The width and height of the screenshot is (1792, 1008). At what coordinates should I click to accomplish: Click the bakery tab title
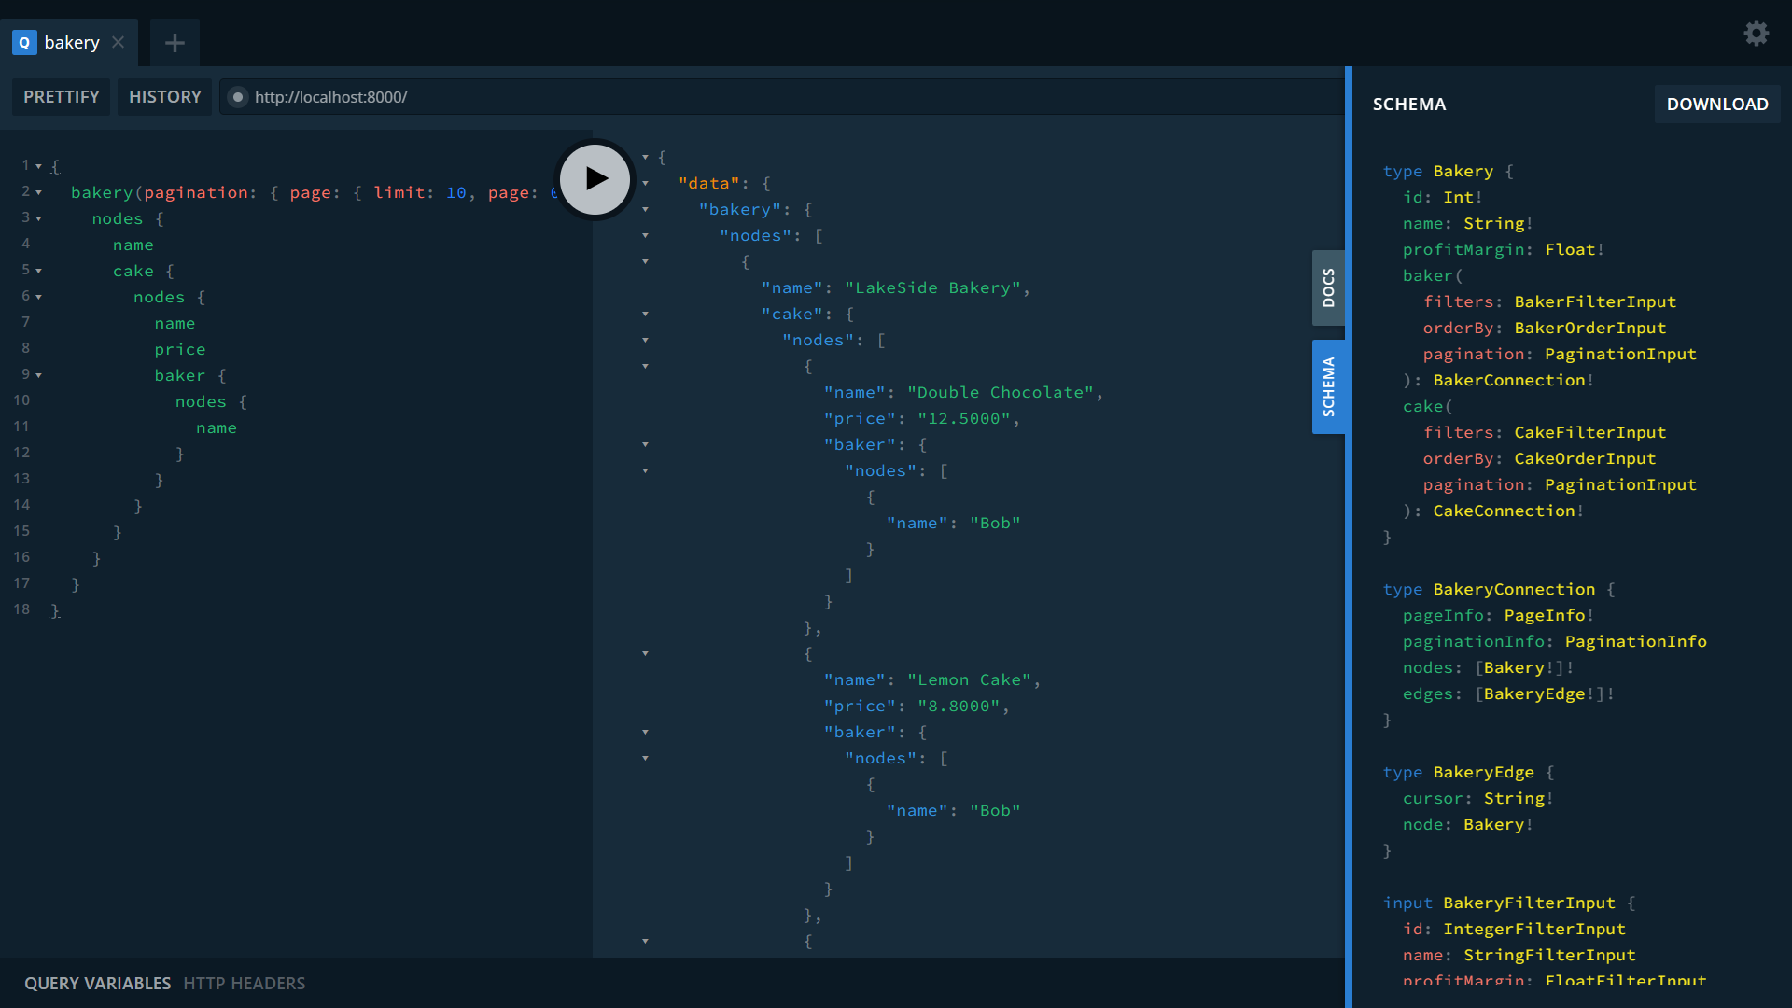pyautogui.click(x=72, y=42)
